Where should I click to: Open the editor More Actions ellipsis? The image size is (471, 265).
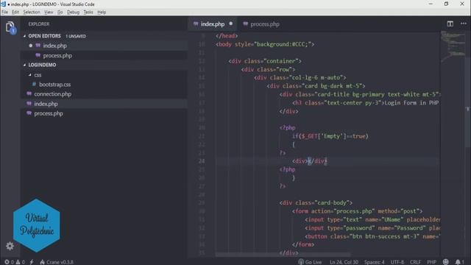click(464, 24)
